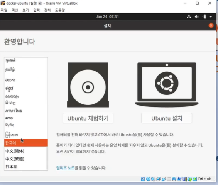
Task: Click the keyboard capture green arrow icon
Action: coord(194,179)
